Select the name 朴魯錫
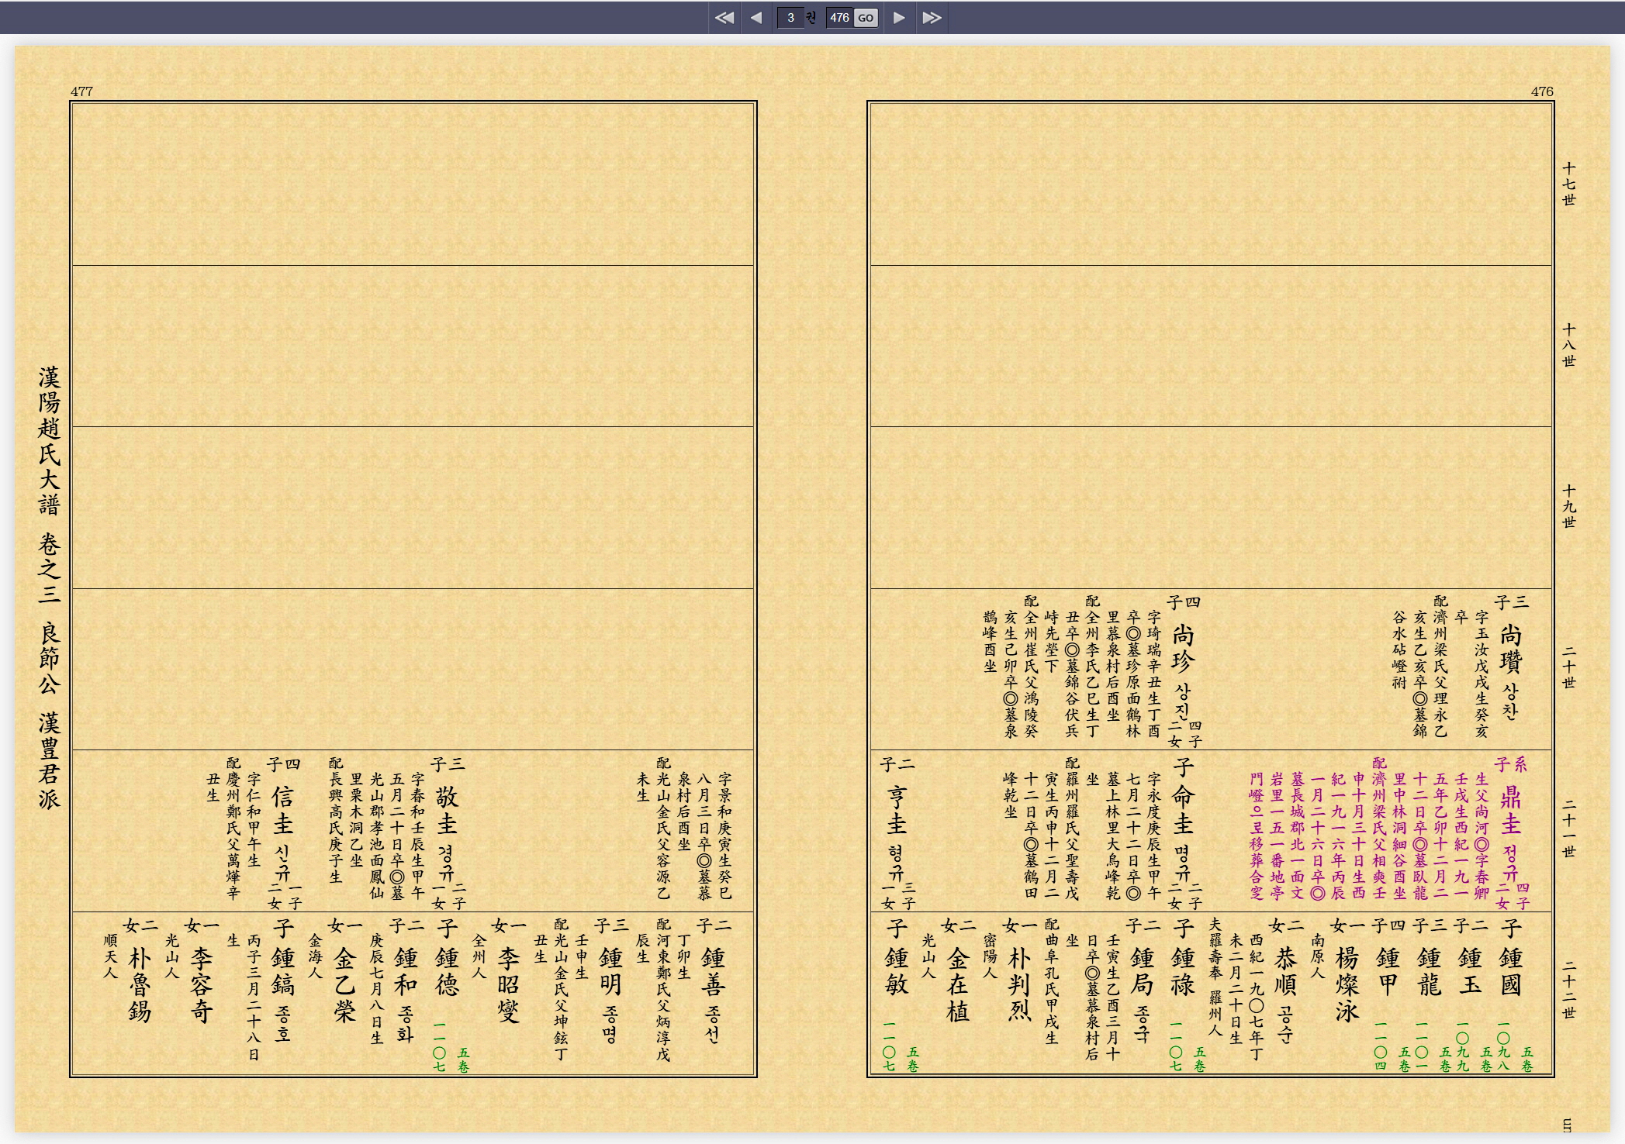The width and height of the screenshot is (1625, 1144). (x=140, y=984)
